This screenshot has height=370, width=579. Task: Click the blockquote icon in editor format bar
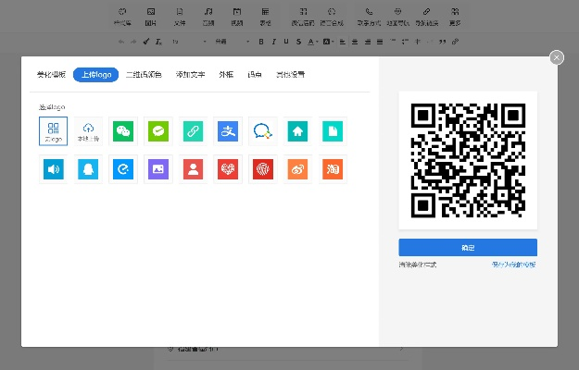(443, 42)
